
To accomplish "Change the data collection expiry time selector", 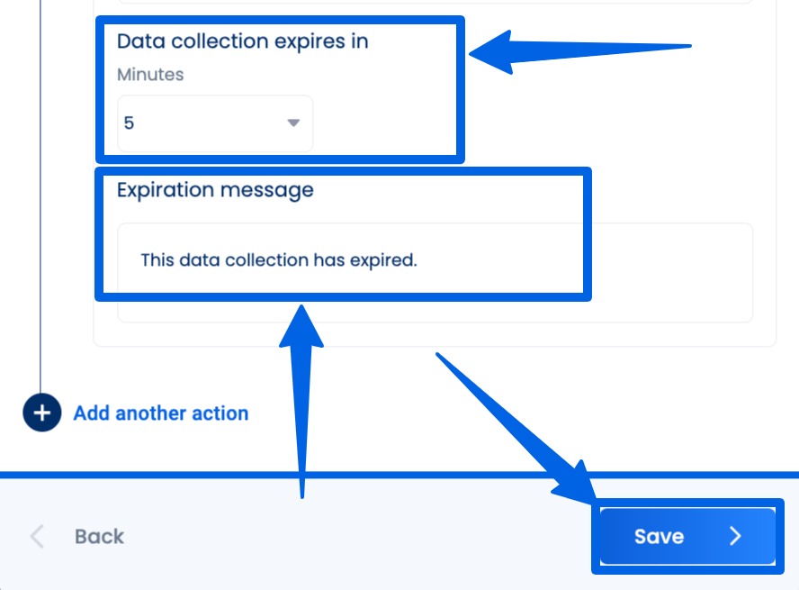I will (213, 123).
